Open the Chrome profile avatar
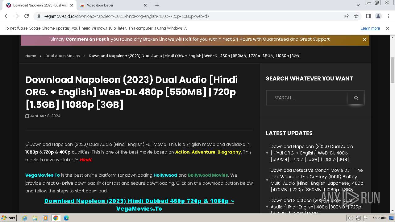Screen dimensions: 395x222 pos(378,16)
